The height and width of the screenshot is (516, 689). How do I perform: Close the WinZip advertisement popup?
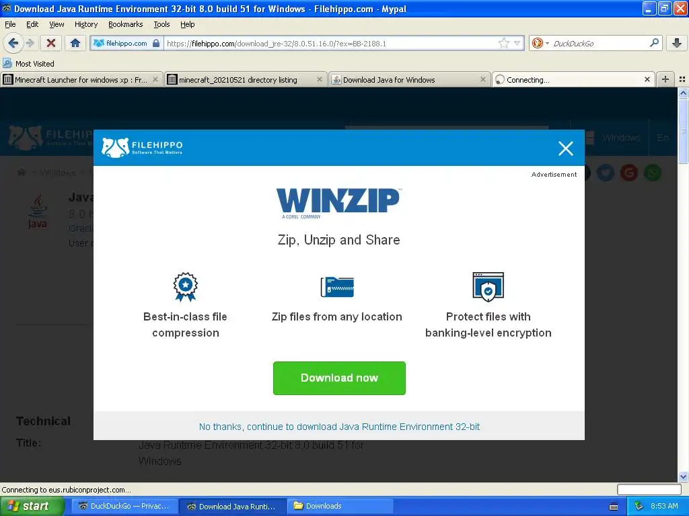pyautogui.click(x=565, y=148)
